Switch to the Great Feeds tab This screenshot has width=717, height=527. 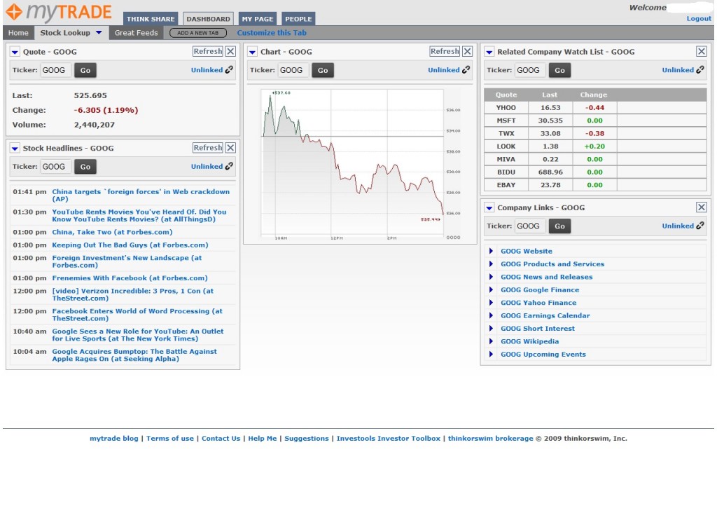tap(136, 33)
